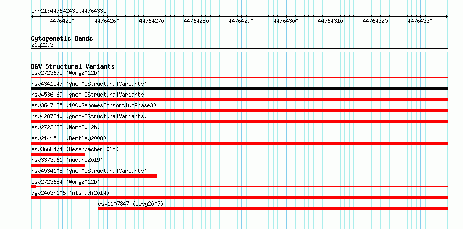Select the red bar under esv2141511
Viewport: 463px width, 229px height.
pyautogui.click(x=239, y=143)
